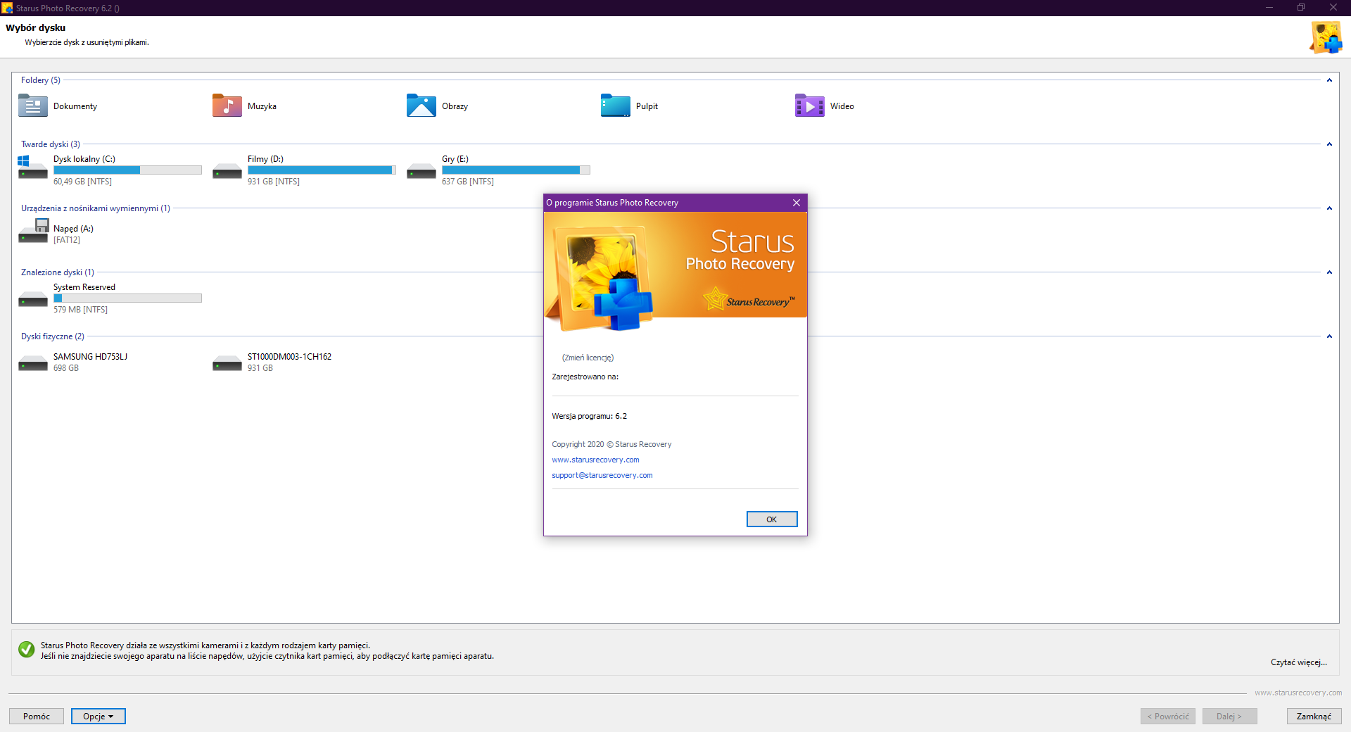Click the Filmy (D:) usage bar
Viewport: 1351px width, 732px height.
(322, 170)
